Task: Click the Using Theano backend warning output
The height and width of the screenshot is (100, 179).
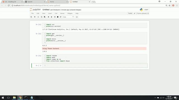Action: (x=94, y=49)
